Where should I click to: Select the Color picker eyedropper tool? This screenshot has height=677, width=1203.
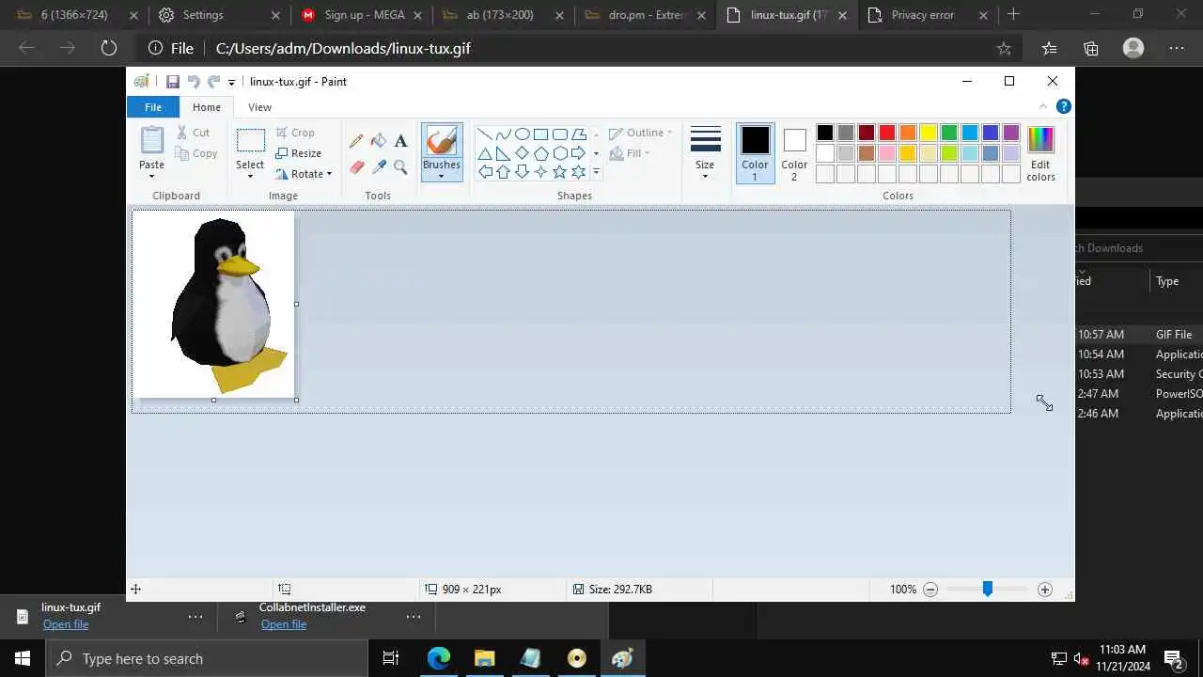(x=379, y=167)
